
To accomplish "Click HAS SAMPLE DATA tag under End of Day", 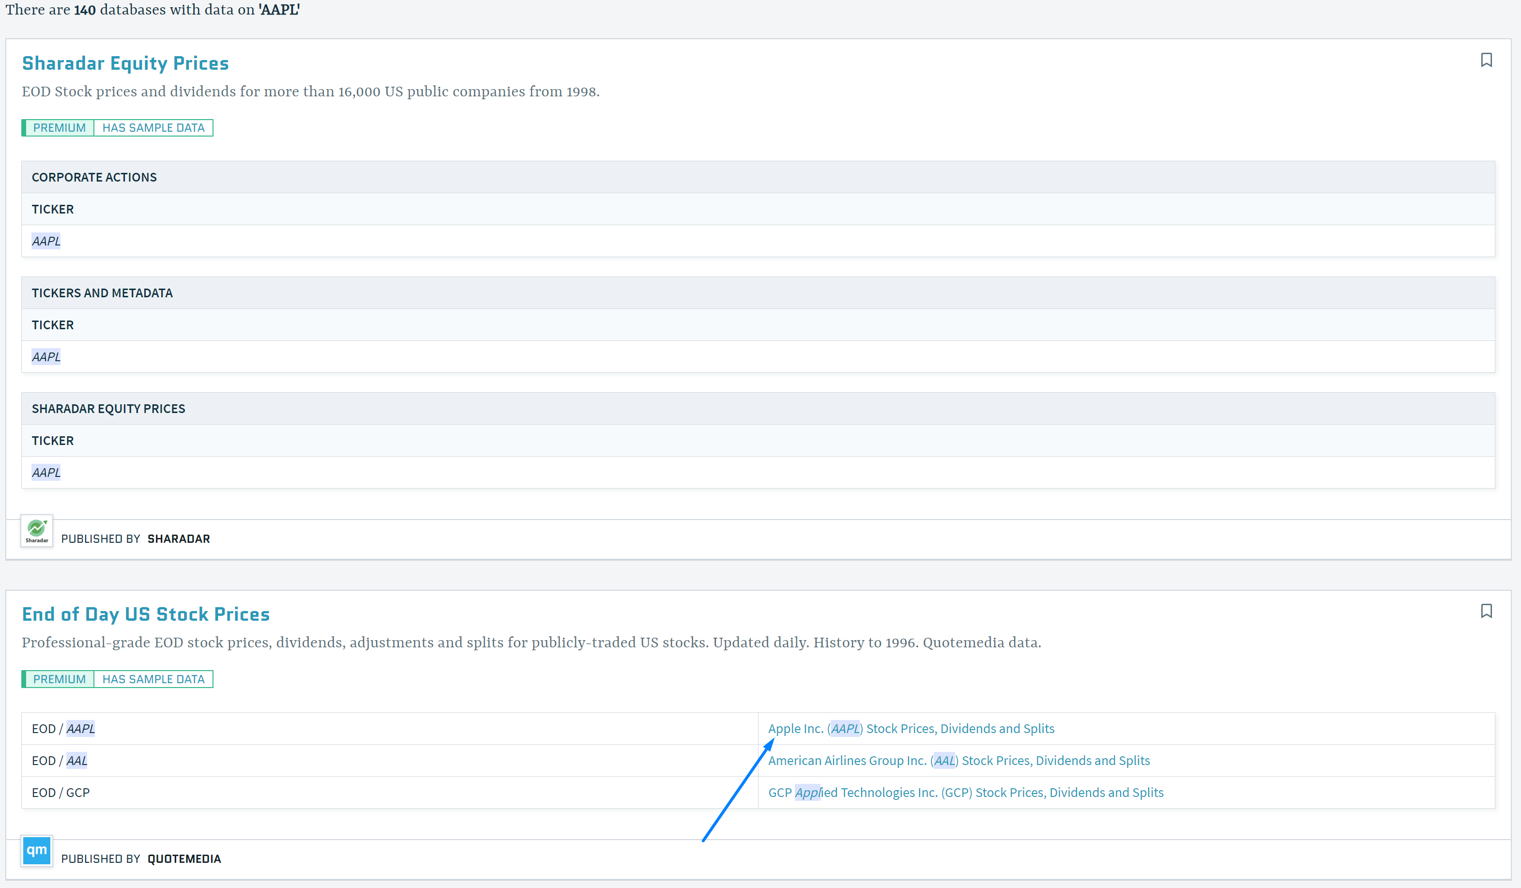I will pos(153,679).
